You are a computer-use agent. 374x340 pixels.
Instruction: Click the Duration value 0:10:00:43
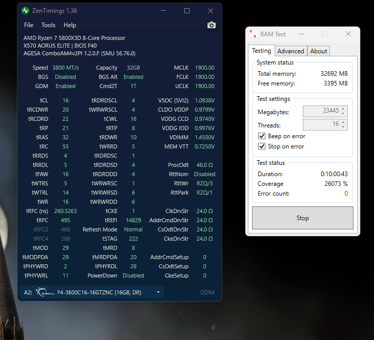pyautogui.click(x=334, y=174)
